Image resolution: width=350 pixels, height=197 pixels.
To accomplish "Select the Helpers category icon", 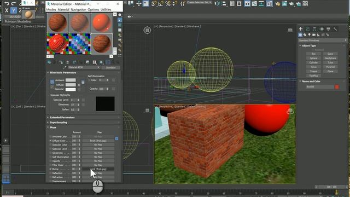I will click(318, 35).
